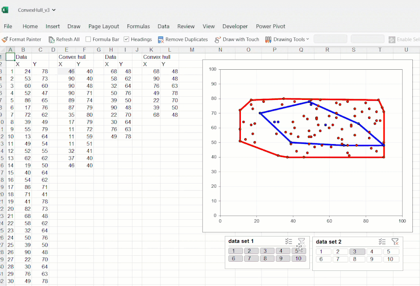Click the Drawing Tools pens icon
The width and height of the screenshot is (420, 286).
coord(268,39)
